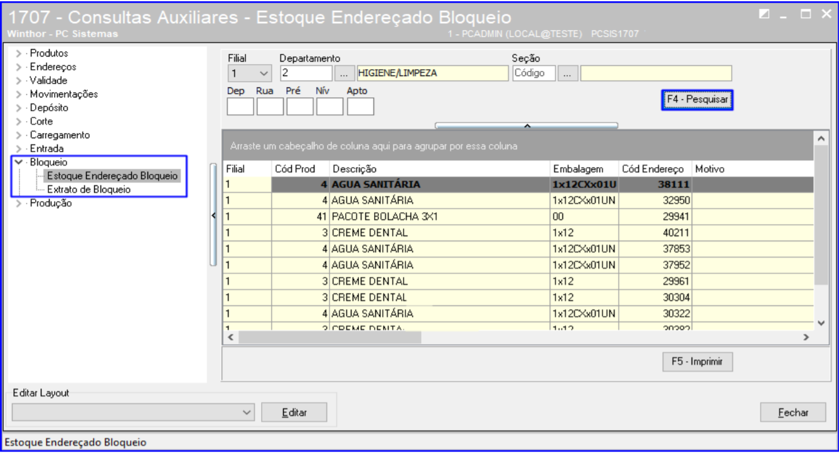Click the Seção description field
Image resolution: width=839 pixels, height=454 pixels.
pos(656,73)
